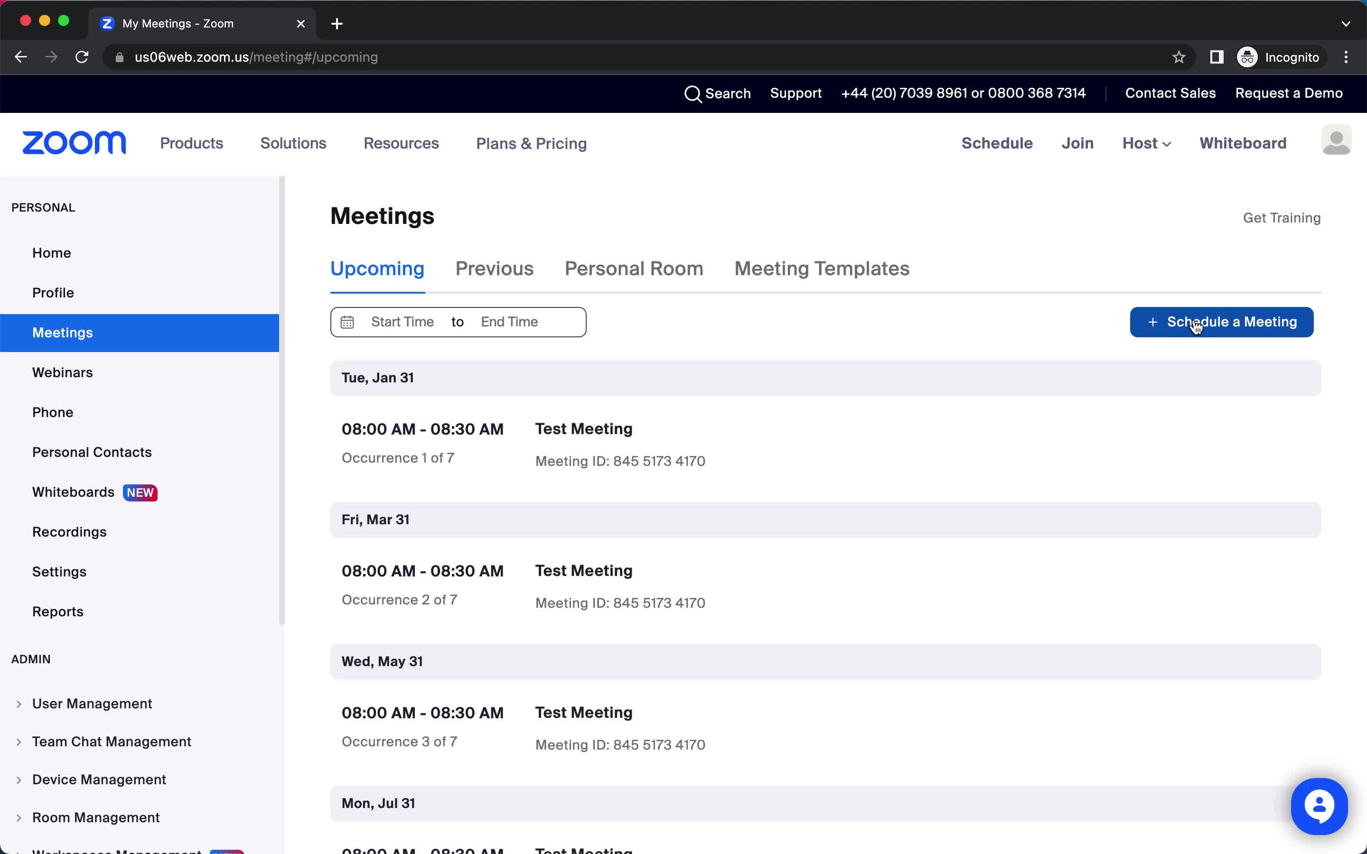Click the sidebar scrollbar
This screenshot has height=854, width=1367.
[x=281, y=400]
